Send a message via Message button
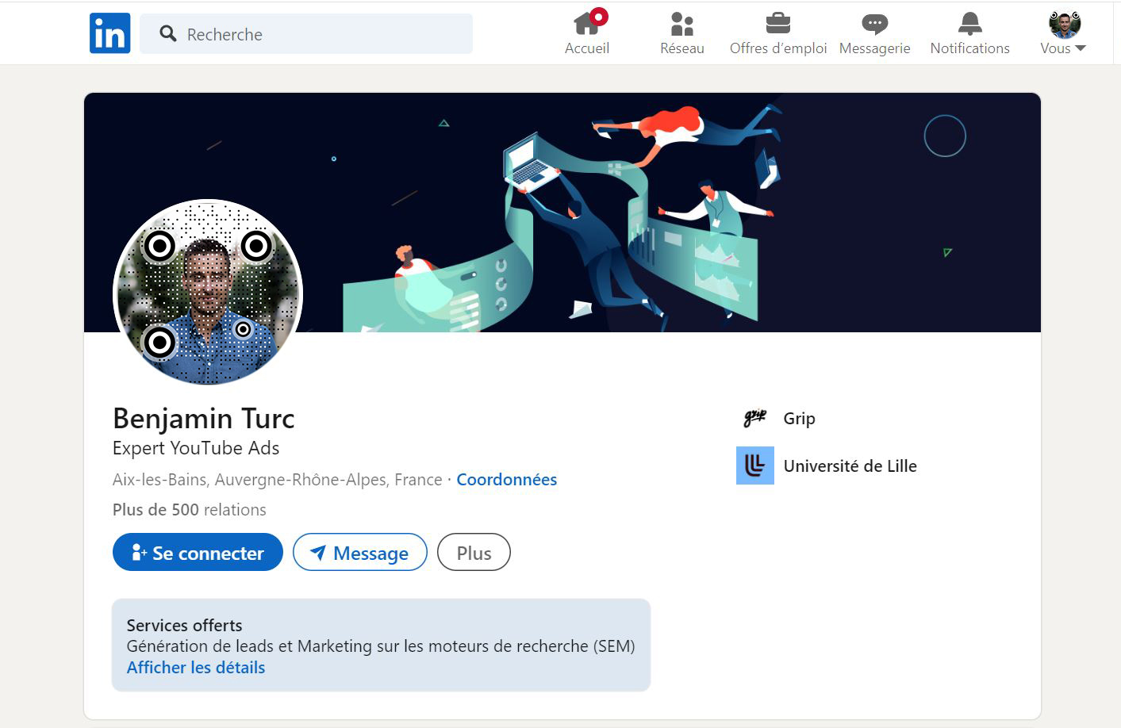The height and width of the screenshot is (728, 1121). pos(359,553)
